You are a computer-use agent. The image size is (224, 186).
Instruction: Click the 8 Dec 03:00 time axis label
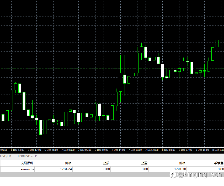169,150
